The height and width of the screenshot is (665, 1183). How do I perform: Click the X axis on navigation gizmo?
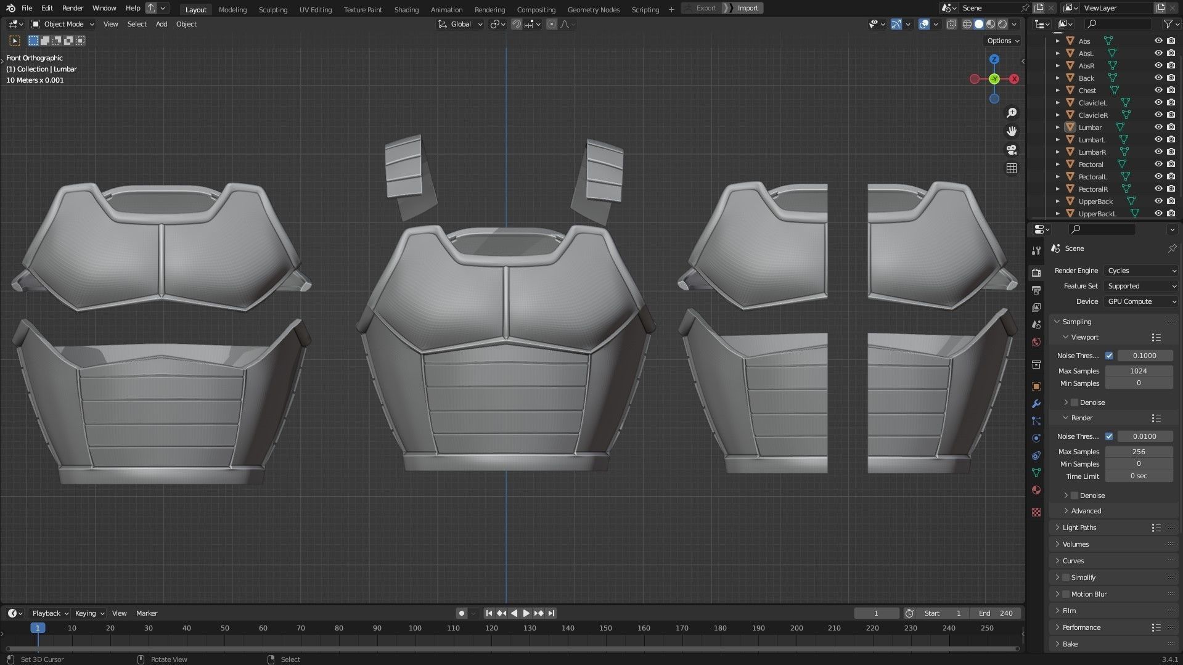pyautogui.click(x=1014, y=79)
